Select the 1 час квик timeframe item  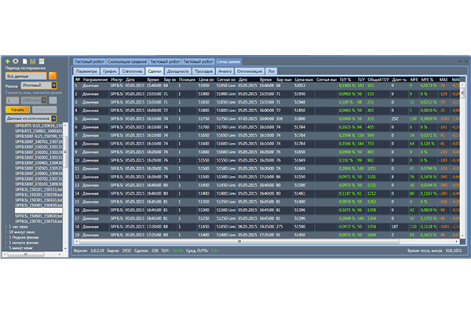(x=21, y=226)
